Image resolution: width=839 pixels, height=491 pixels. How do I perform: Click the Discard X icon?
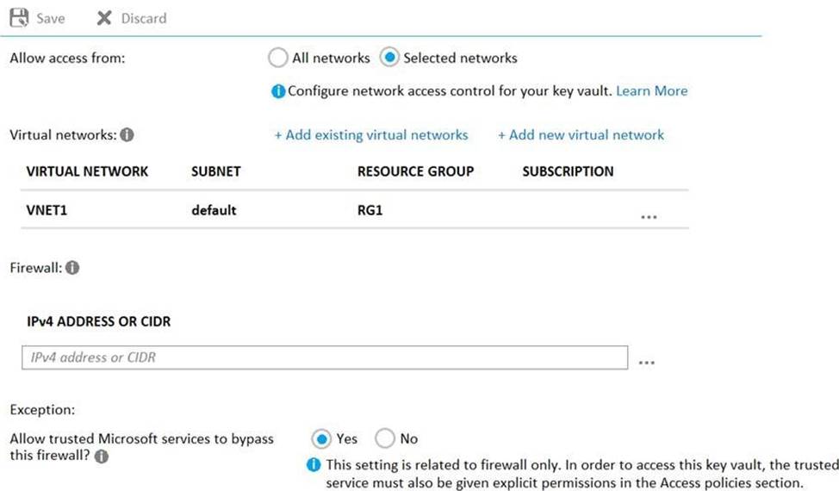coord(104,18)
